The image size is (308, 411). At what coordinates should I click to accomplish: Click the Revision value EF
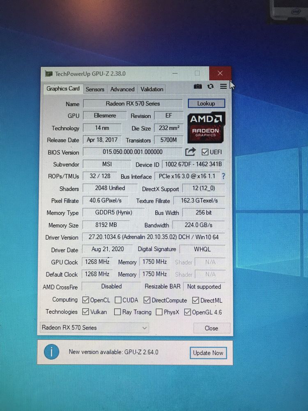point(169,115)
